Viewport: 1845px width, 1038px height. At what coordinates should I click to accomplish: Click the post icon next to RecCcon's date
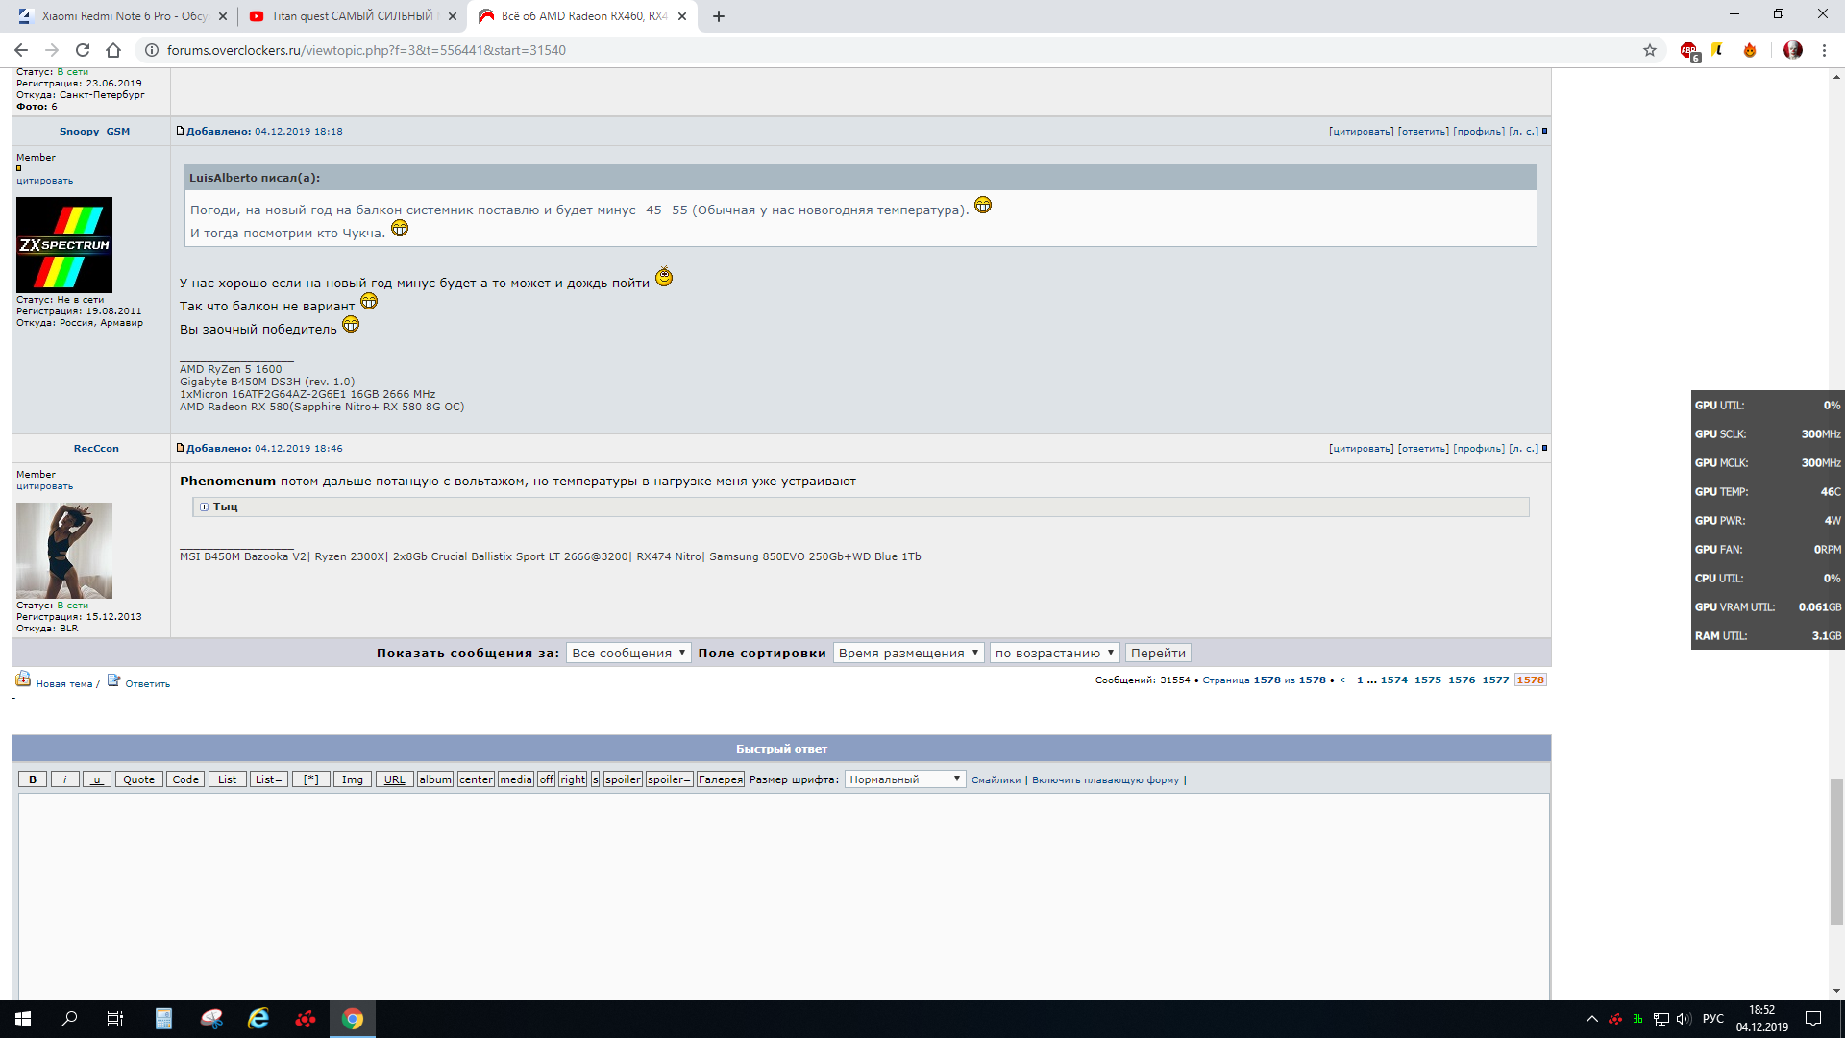click(x=180, y=448)
